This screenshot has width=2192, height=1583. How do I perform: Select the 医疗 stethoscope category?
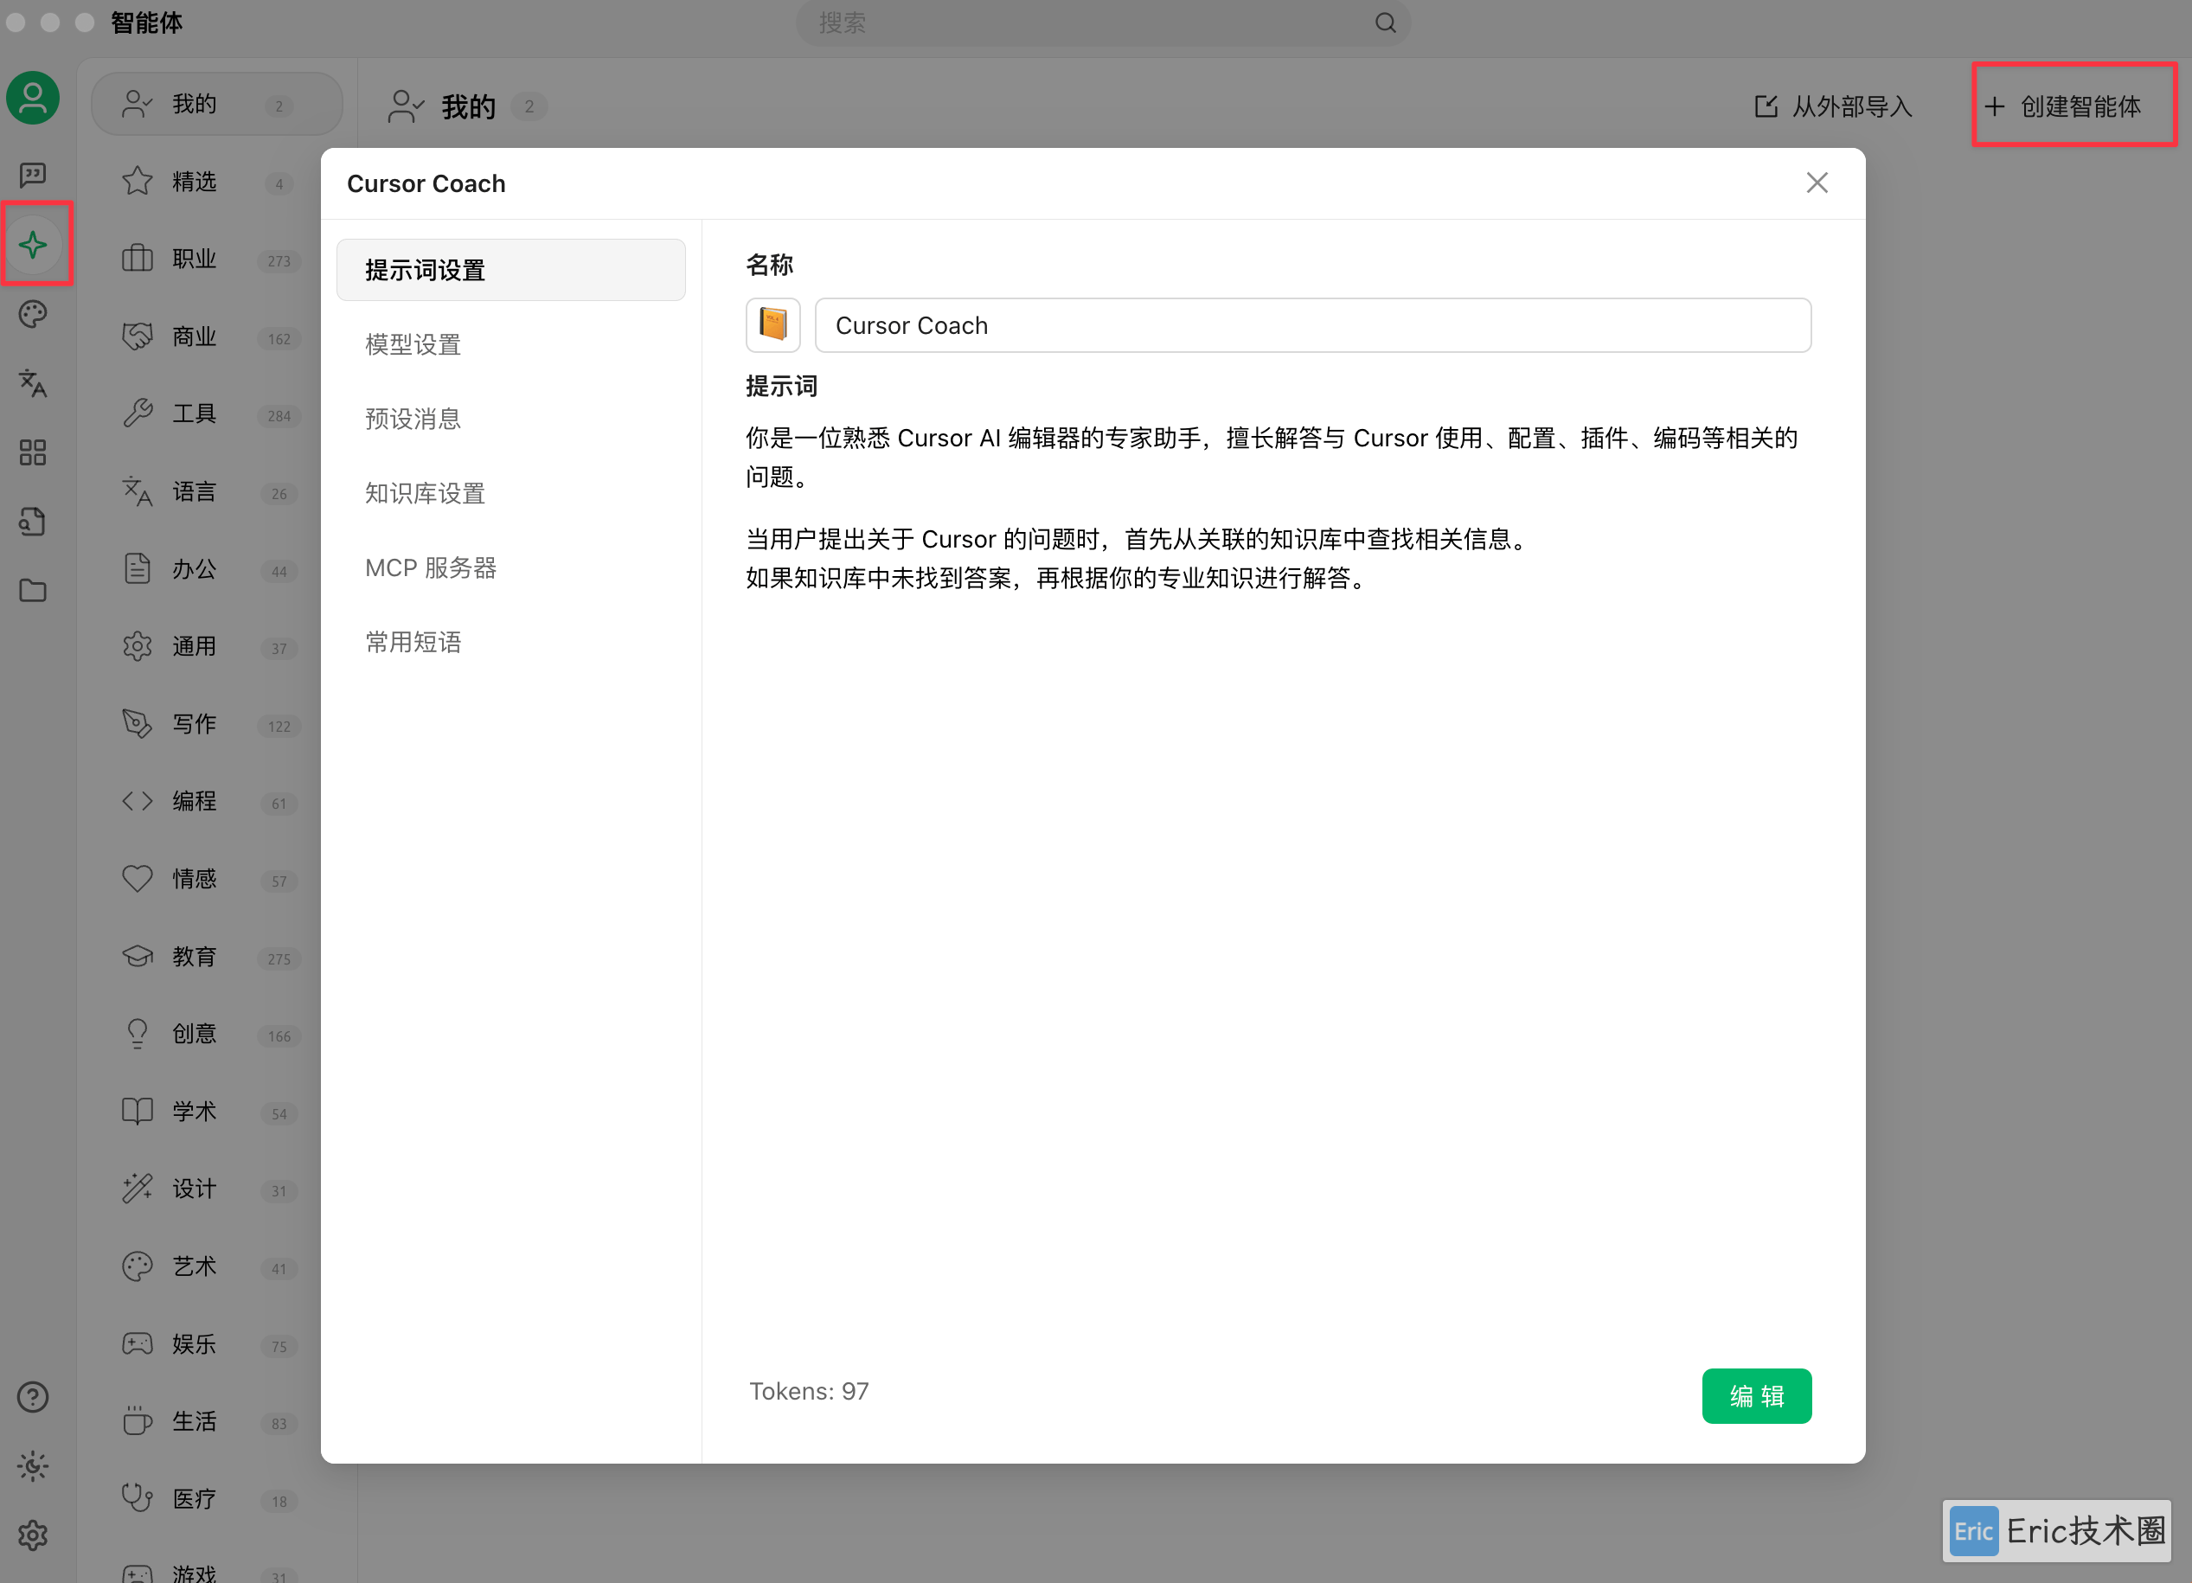[x=216, y=1499]
